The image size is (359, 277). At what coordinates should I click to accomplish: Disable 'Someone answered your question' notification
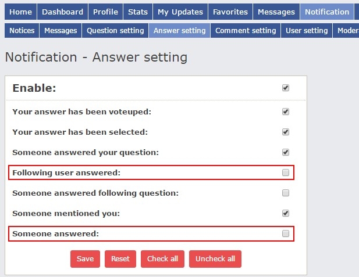[x=286, y=152]
